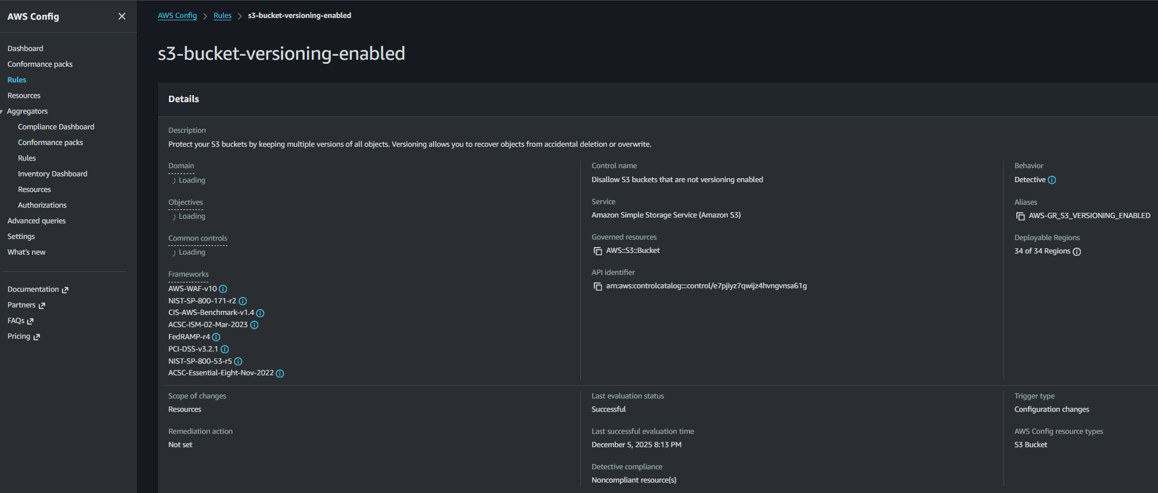Close the AWS Config side navigation

122,16
